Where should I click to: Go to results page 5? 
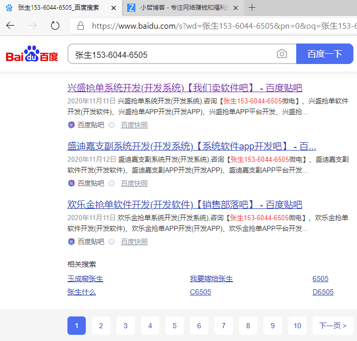[175, 326]
